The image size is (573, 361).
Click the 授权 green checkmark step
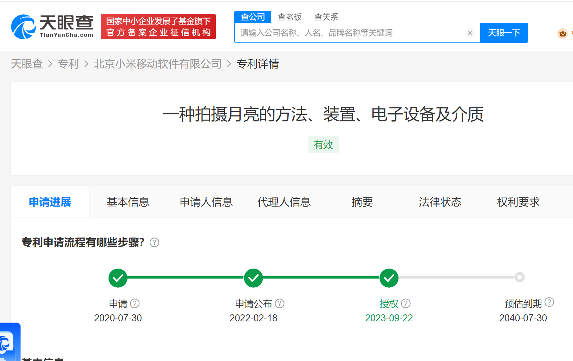(x=389, y=278)
